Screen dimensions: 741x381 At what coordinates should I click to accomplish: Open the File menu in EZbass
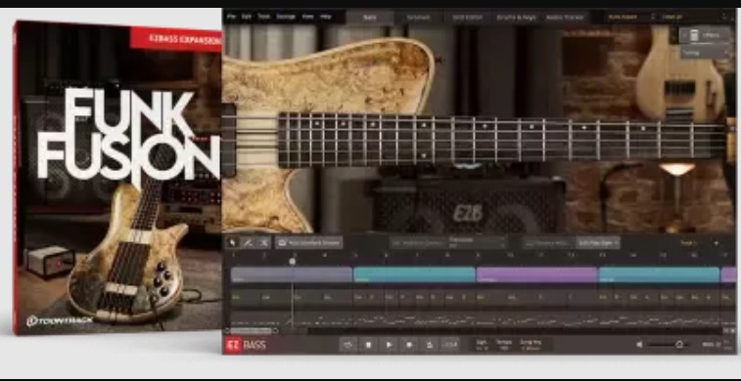[231, 17]
